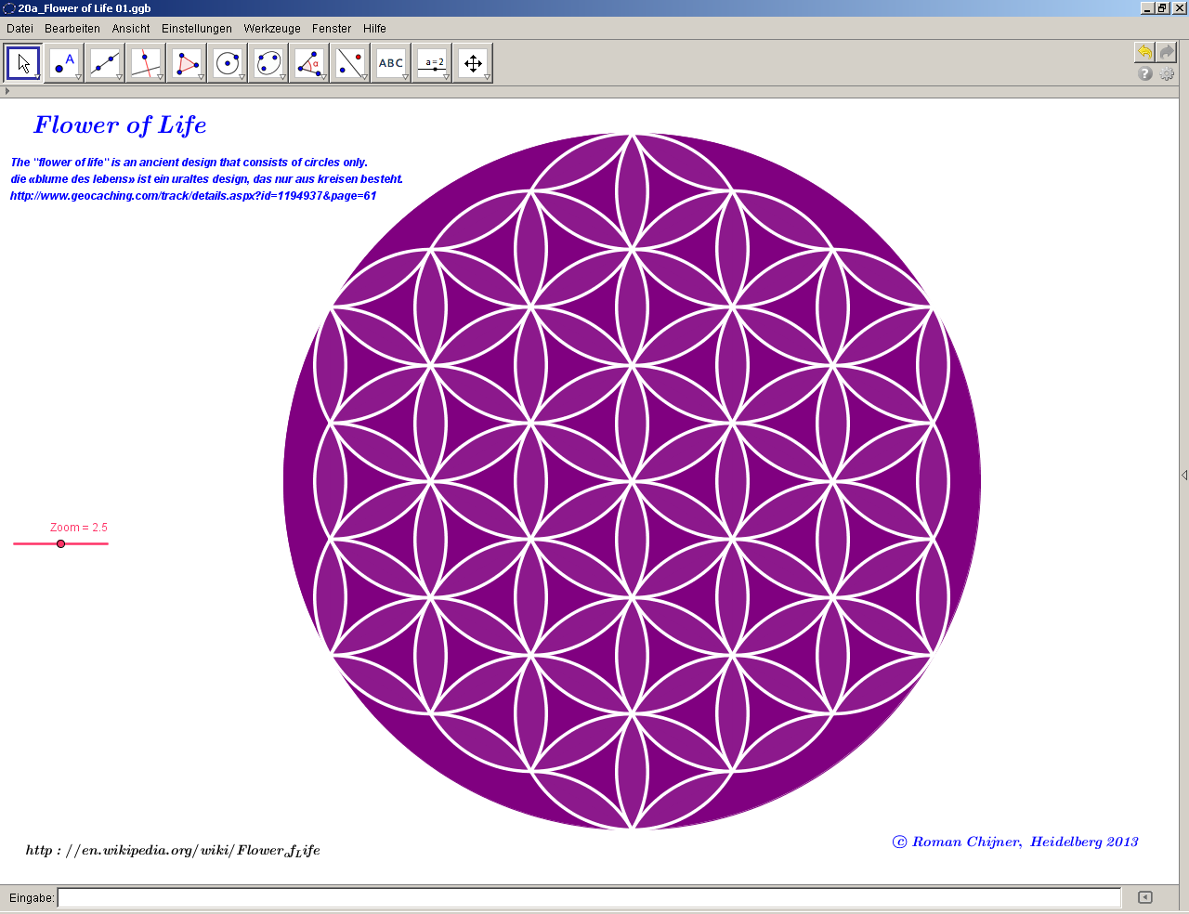This screenshot has height=914, width=1189.
Task: Select Circle with Center through Point tool
Action: click(x=228, y=63)
